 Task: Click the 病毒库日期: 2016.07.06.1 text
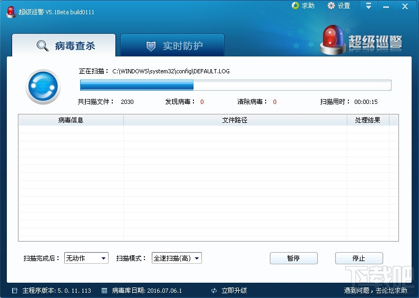click(147, 291)
